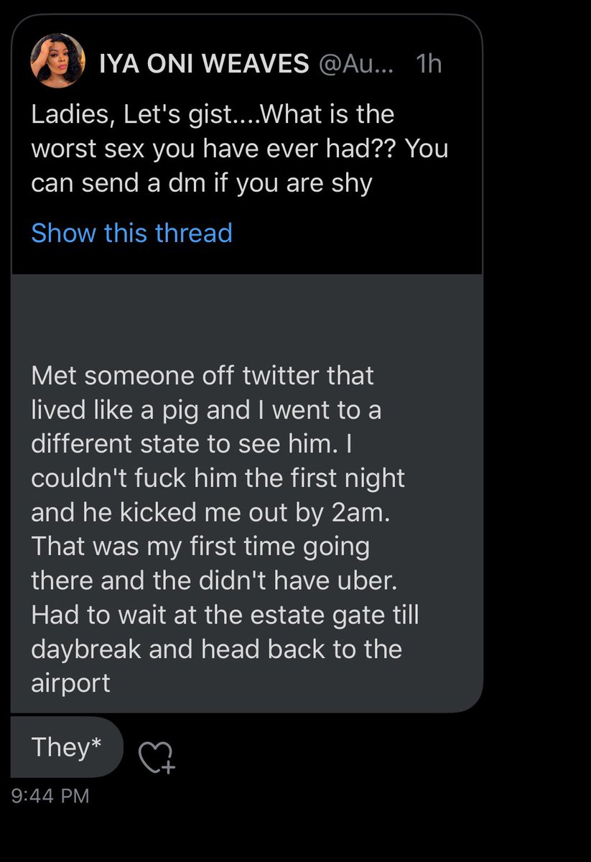Image resolution: width=591 pixels, height=862 pixels.
Task: Tap the word 'airport' ending the message
Action: [x=70, y=682]
